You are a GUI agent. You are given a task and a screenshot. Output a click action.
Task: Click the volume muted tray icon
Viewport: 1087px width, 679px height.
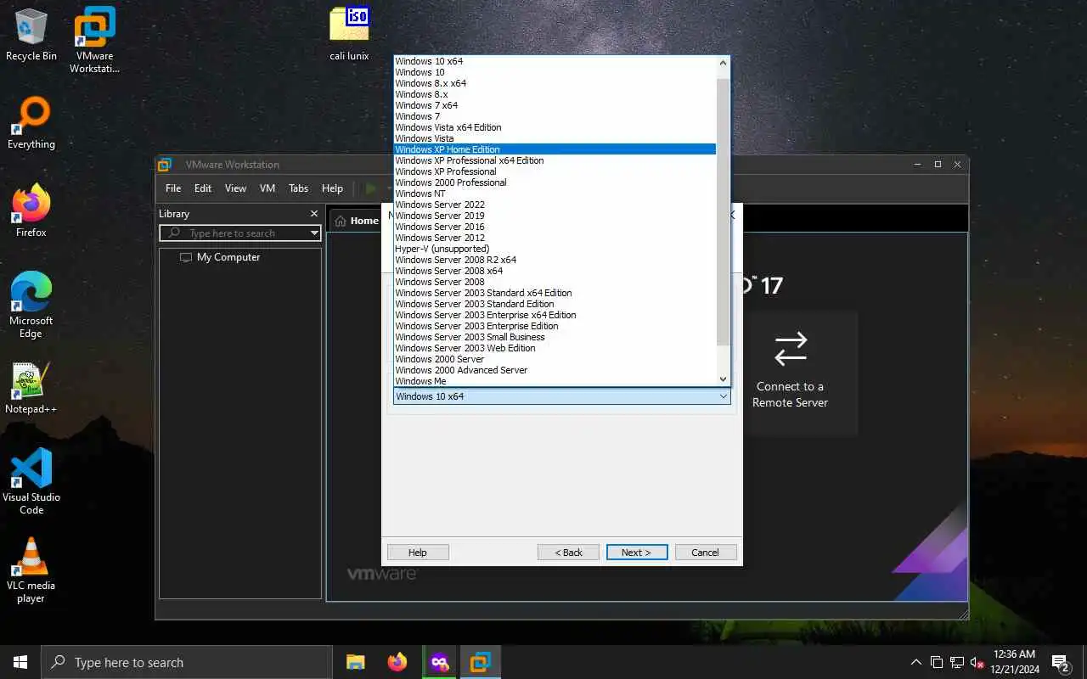[977, 662]
